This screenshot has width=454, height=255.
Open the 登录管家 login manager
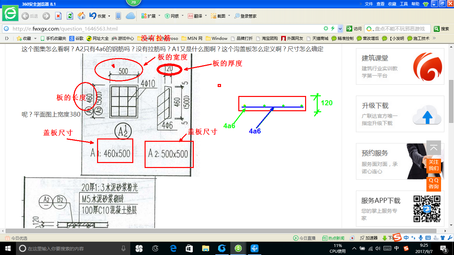pos(245,16)
